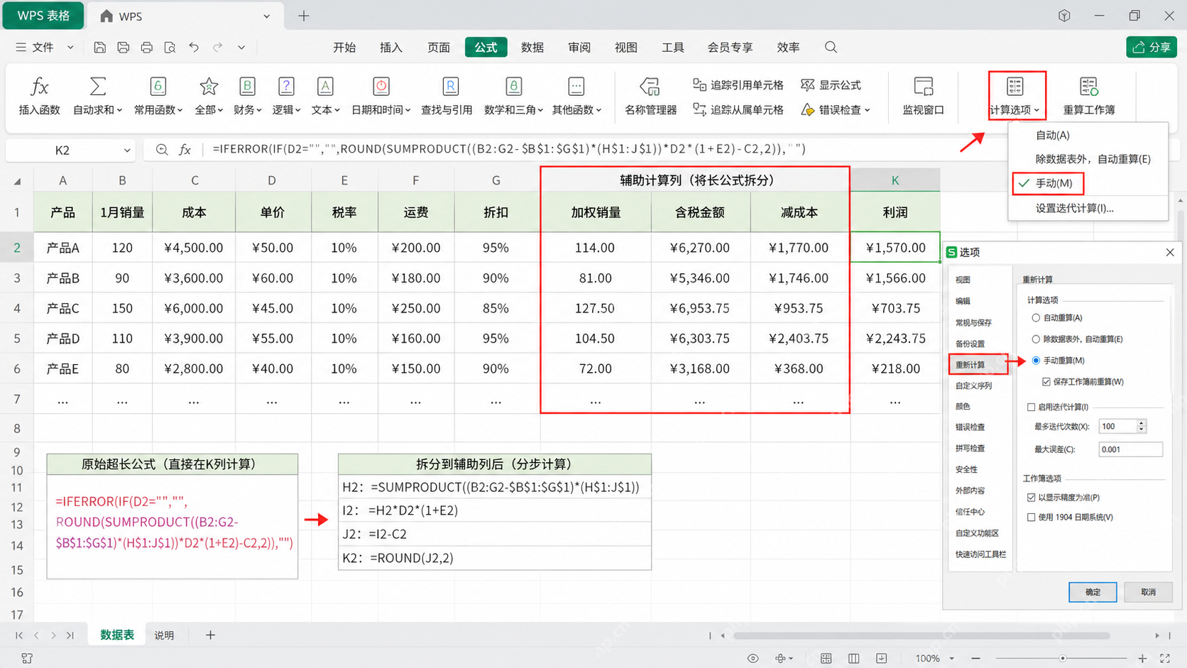Toggle the 以显示精度为准(P) checkbox
The width and height of the screenshot is (1187, 668).
point(1032,498)
